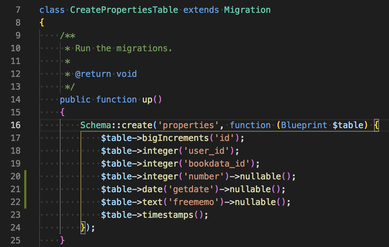Click the highlighted opening brace on line 16
Image resolution: width=389 pixels, height=247 pixels.
(x=376, y=125)
